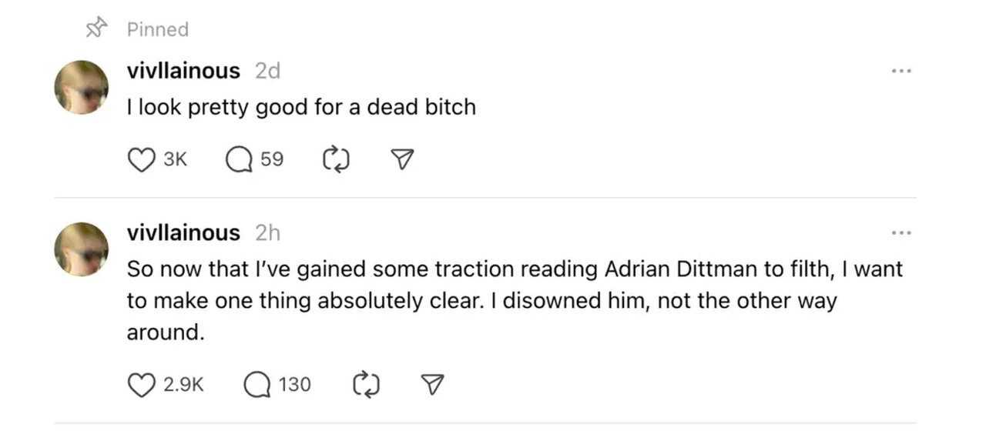Click the Pinned label
Image resolution: width=986 pixels, height=431 pixels.
coord(158,29)
